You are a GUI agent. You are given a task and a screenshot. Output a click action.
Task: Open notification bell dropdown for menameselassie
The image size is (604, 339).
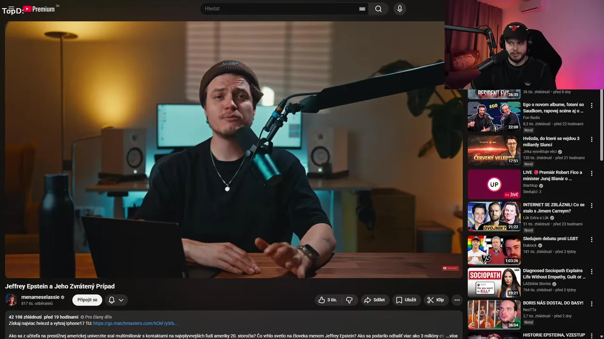click(x=116, y=300)
